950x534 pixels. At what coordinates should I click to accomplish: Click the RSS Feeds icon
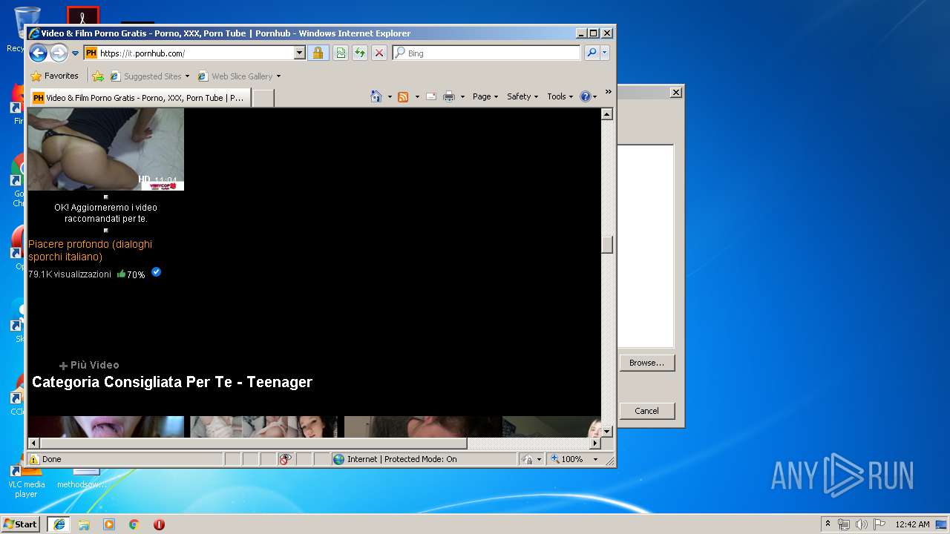[403, 96]
